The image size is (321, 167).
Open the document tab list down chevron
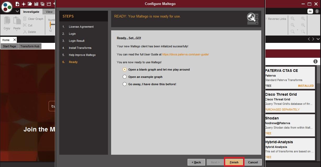tap(318, 39)
